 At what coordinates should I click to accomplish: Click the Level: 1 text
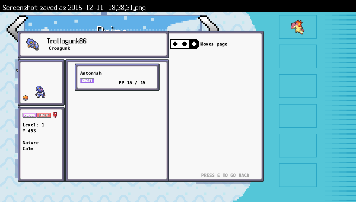(x=34, y=125)
